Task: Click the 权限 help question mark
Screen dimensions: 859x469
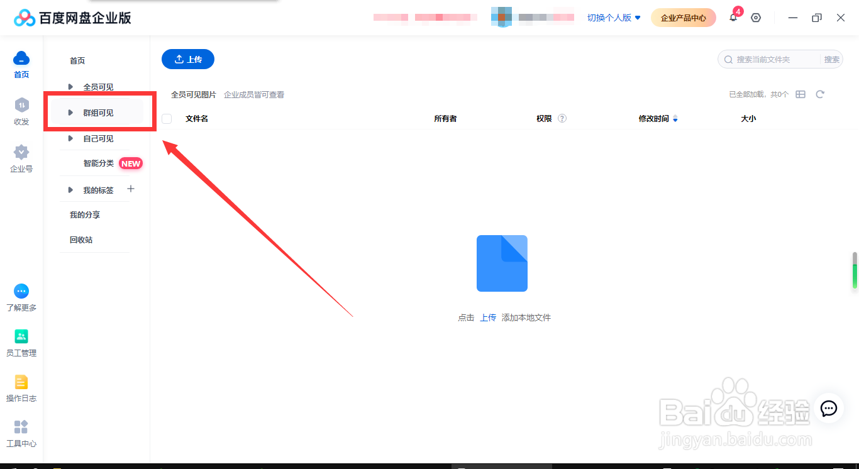Action: [x=562, y=118]
